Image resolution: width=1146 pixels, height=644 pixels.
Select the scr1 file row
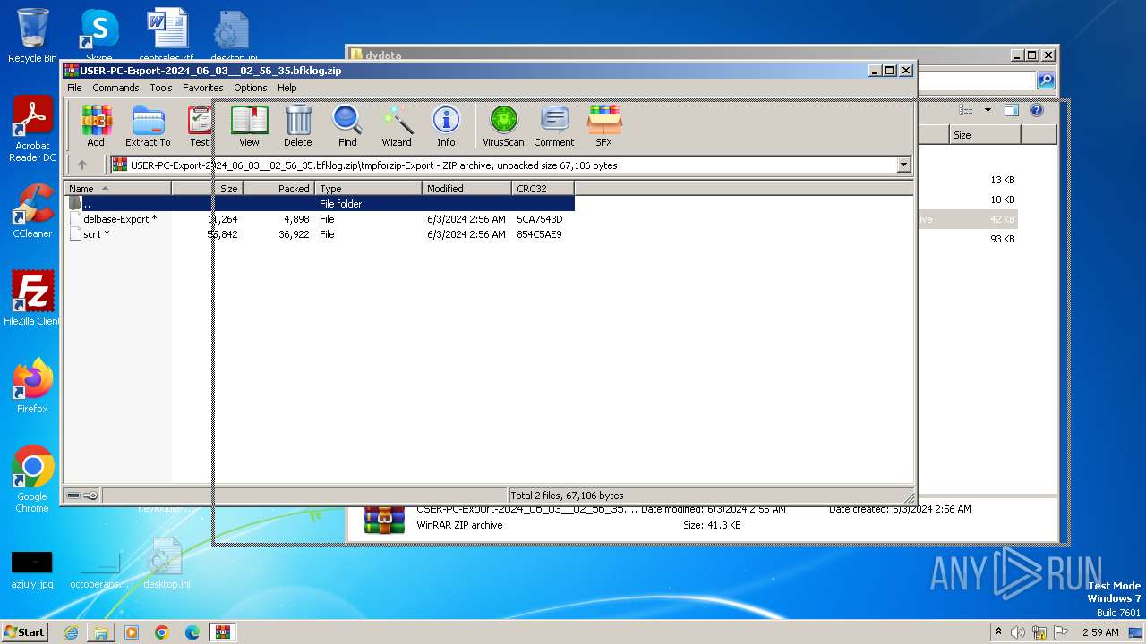click(x=320, y=234)
